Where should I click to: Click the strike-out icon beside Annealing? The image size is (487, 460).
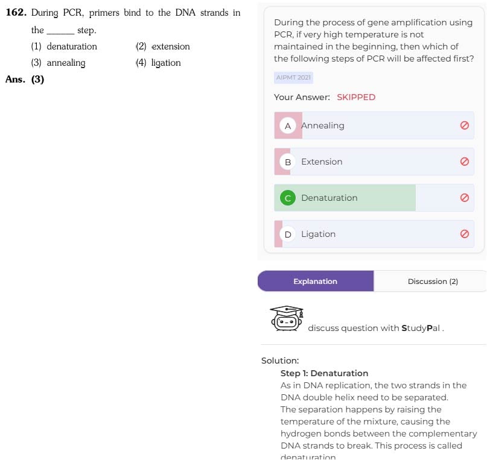[x=464, y=125]
